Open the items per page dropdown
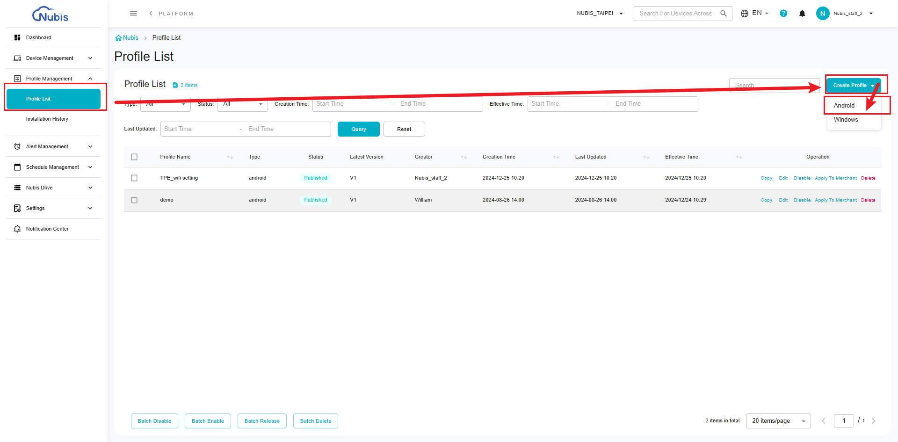 click(778, 421)
